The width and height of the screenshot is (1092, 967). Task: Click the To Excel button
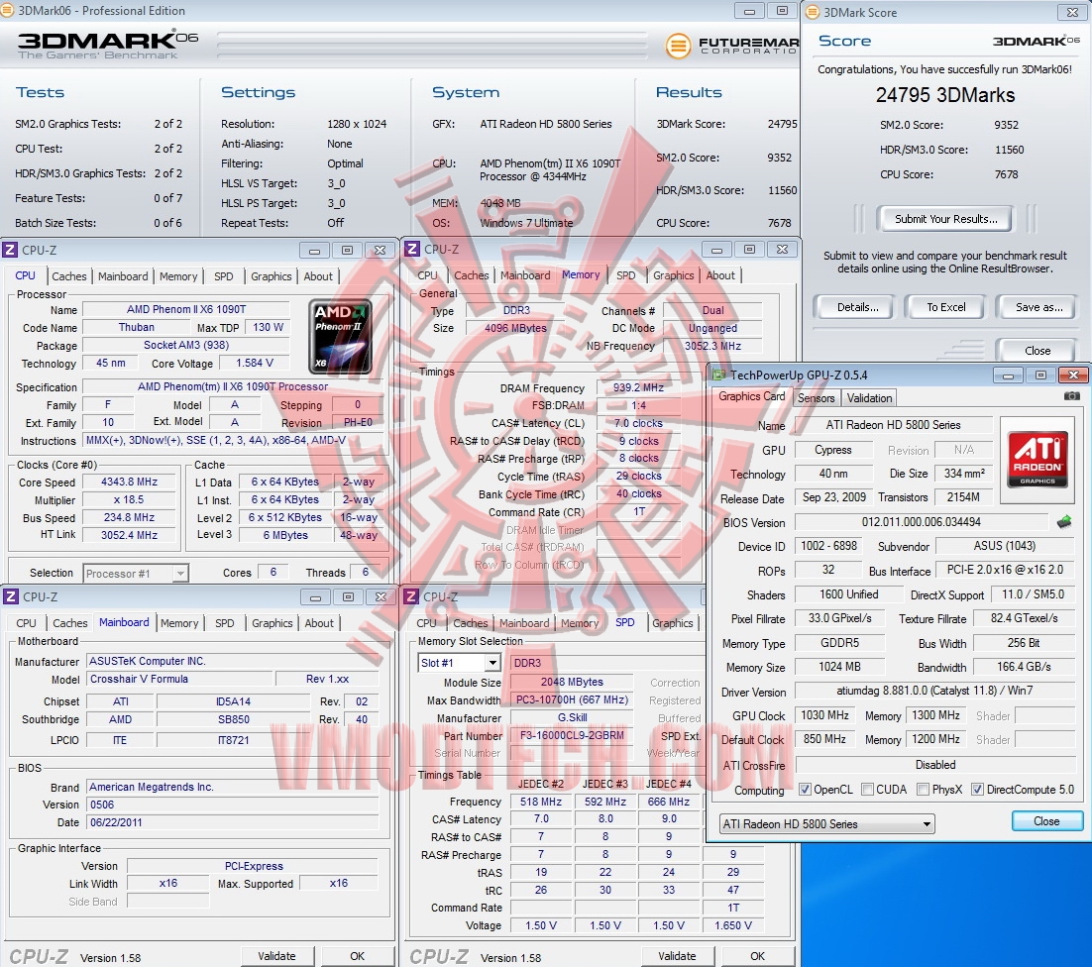pos(945,307)
